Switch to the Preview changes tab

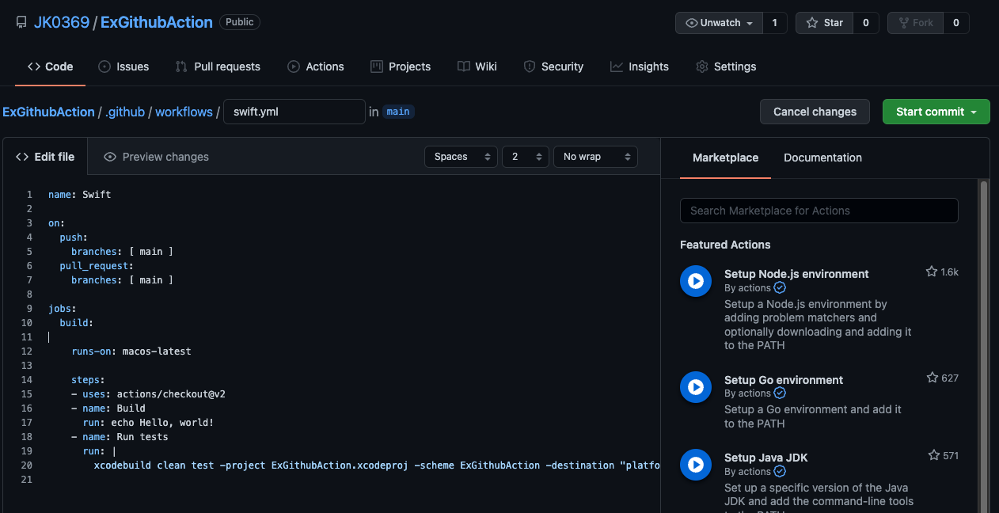(x=156, y=157)
